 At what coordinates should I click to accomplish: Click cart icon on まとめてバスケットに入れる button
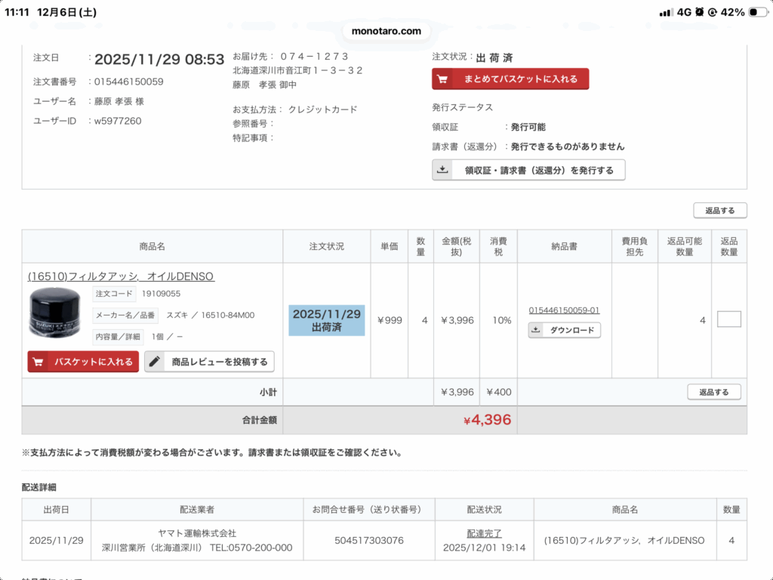pos(443,79)
